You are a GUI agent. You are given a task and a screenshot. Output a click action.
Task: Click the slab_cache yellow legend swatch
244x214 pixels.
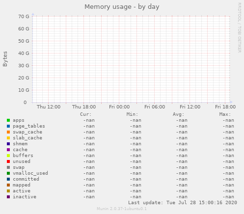click(8, 138)
